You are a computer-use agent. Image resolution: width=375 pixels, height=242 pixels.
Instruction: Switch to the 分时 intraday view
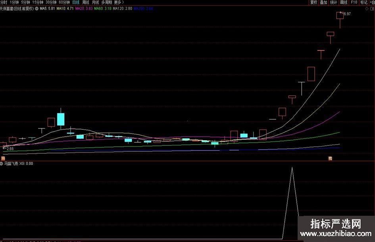point(4,2)
